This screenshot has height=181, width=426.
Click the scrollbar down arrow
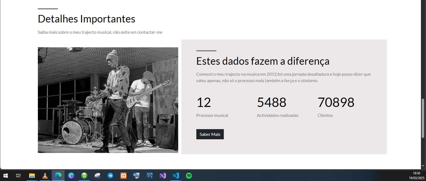point(423,166)
